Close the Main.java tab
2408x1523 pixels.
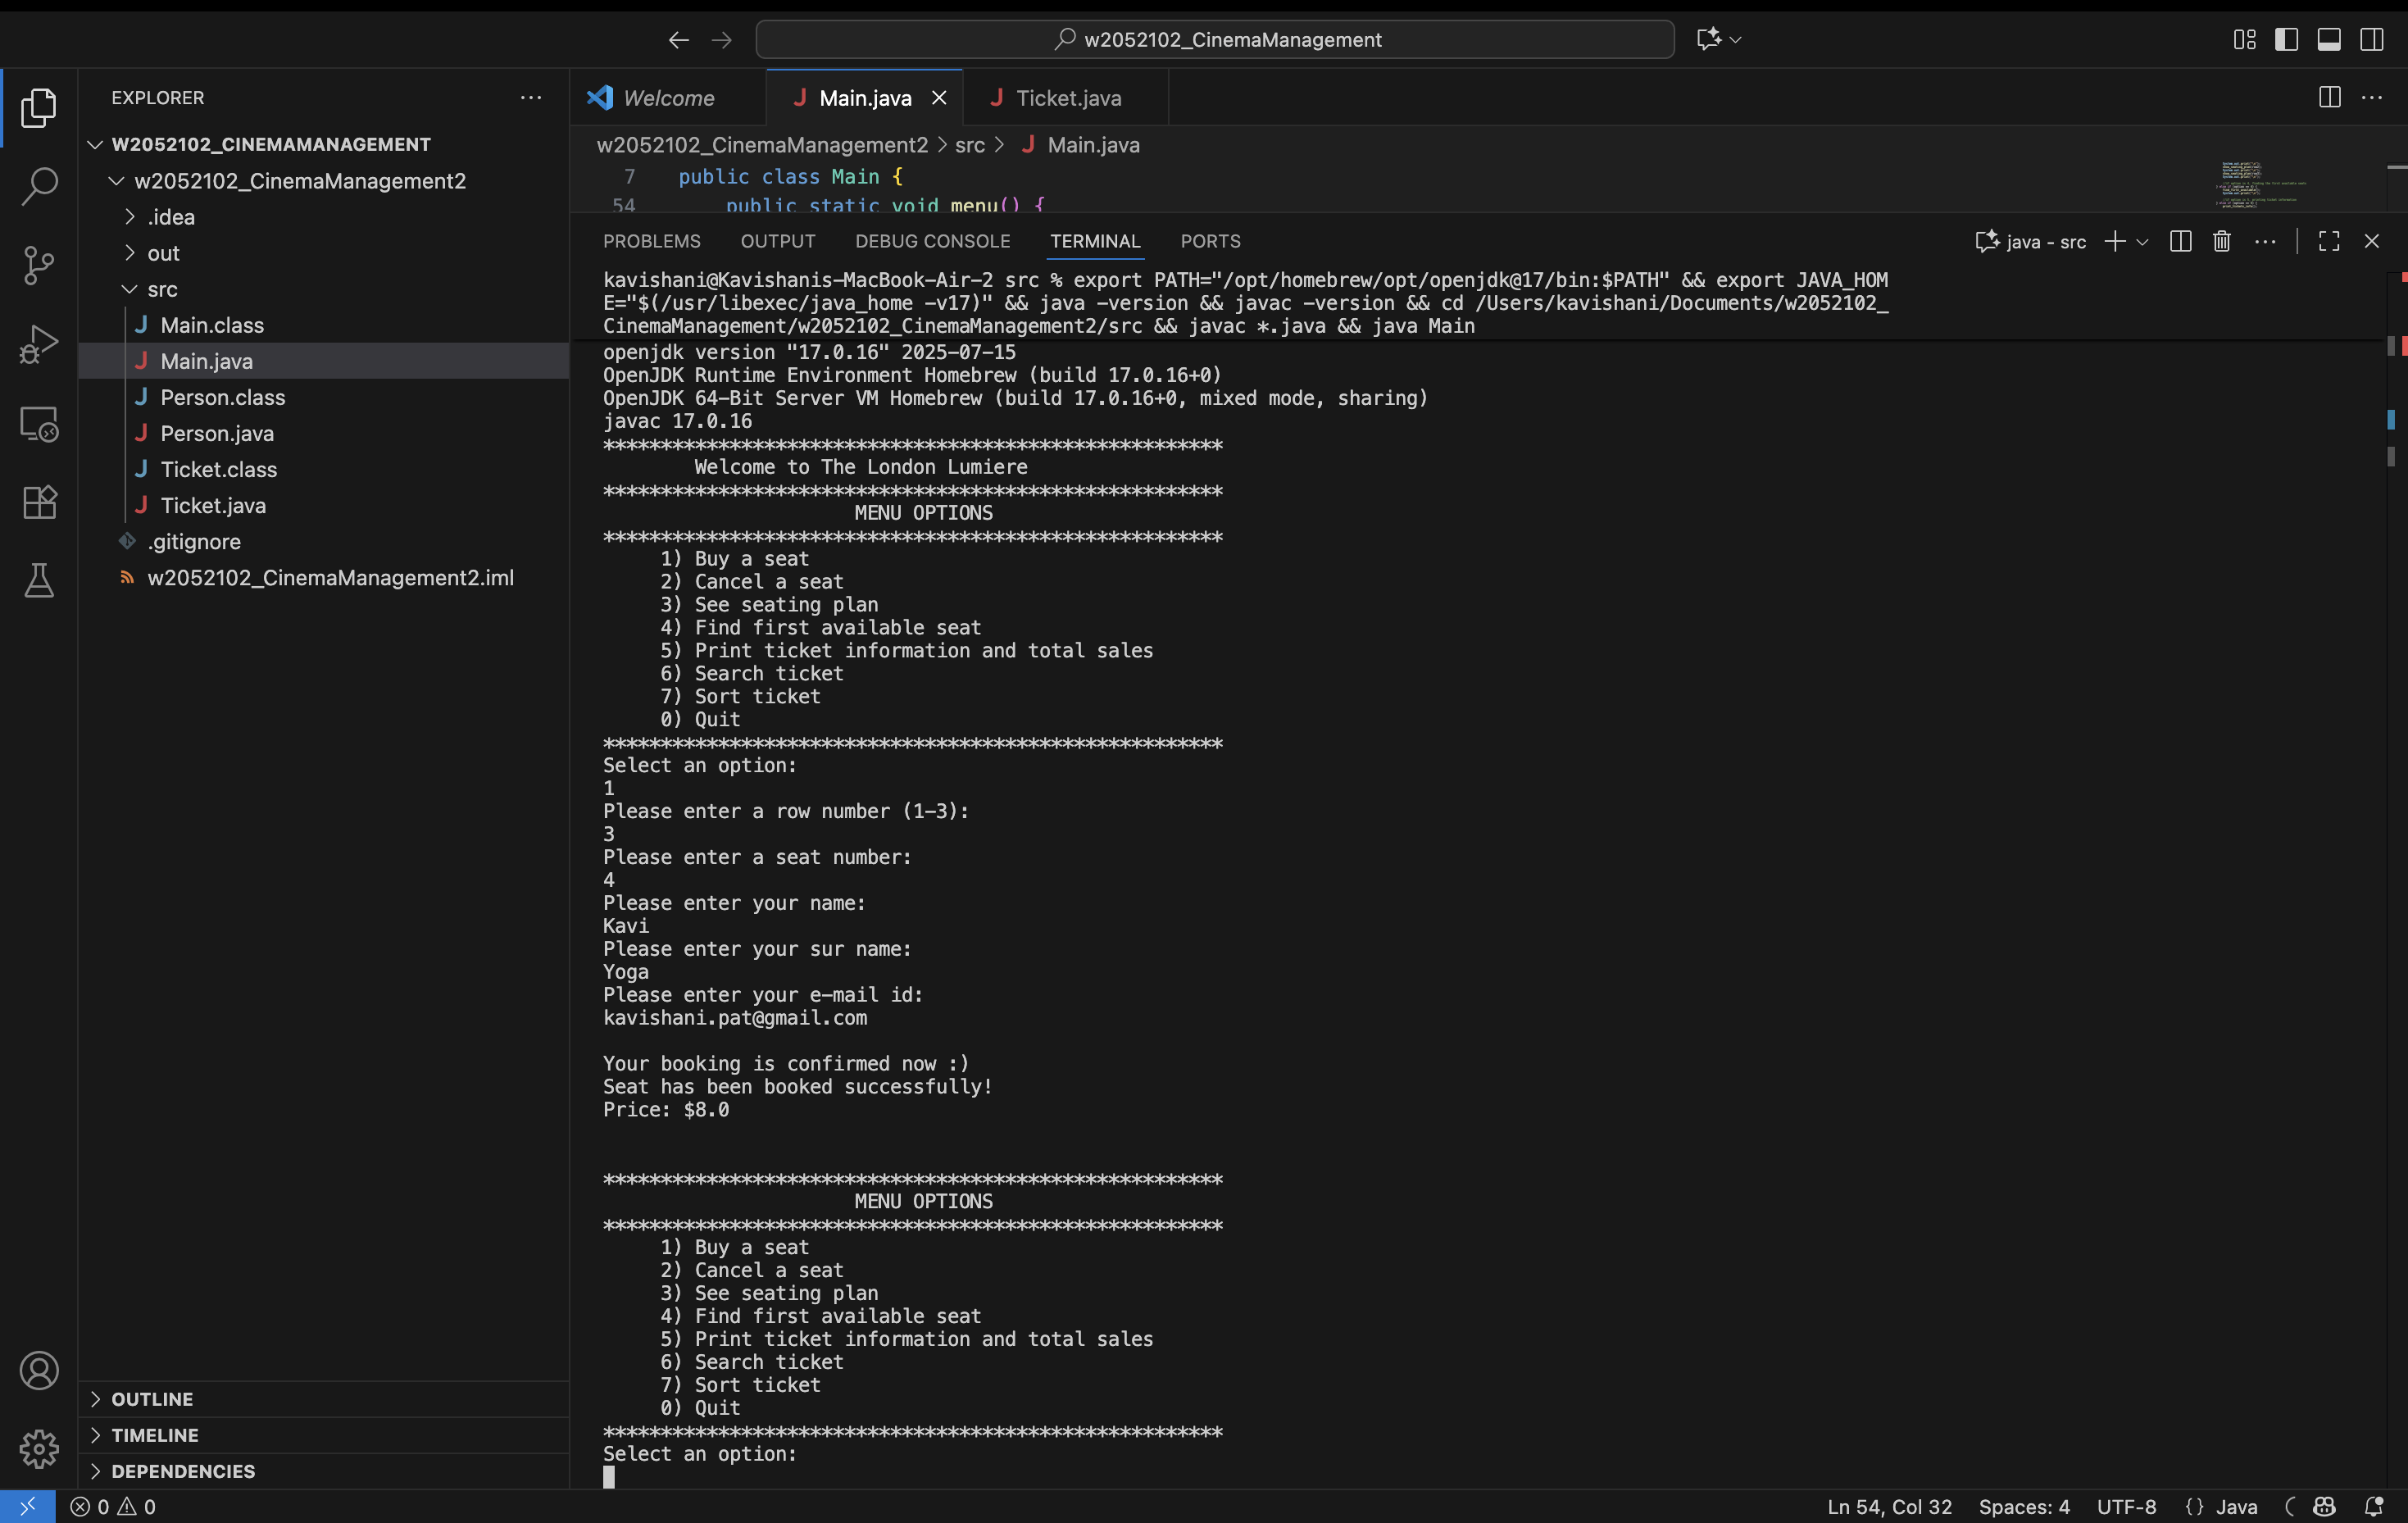(x=939, y=98)
